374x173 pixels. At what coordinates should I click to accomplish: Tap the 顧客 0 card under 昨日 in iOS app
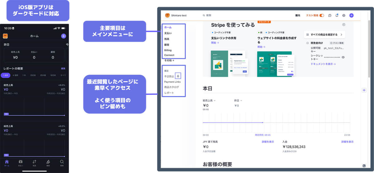coord(53,55)
